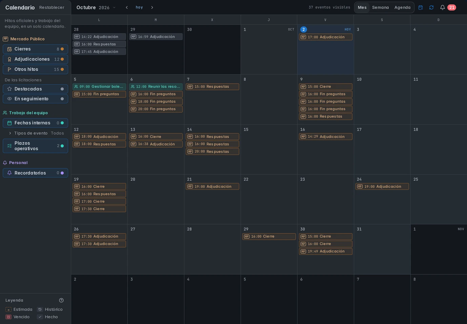Switch to the Mes view tab

point(362,7)
